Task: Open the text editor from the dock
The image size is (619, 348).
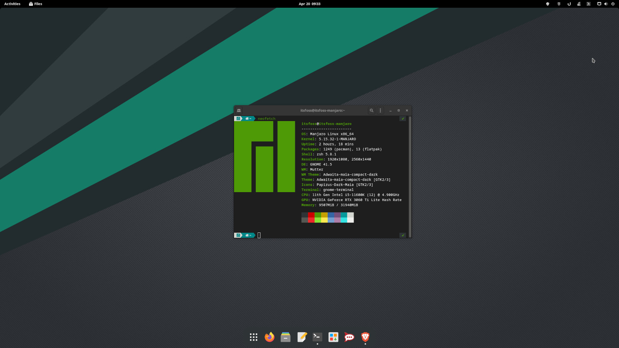Action: click(x=301, y=337)
